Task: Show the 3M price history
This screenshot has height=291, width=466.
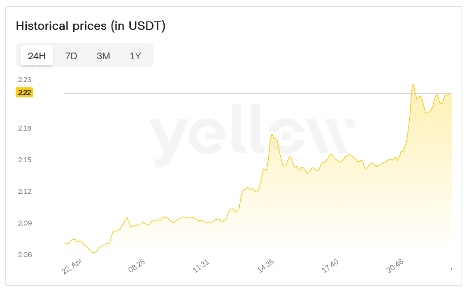Action: [x=103, y=56]
